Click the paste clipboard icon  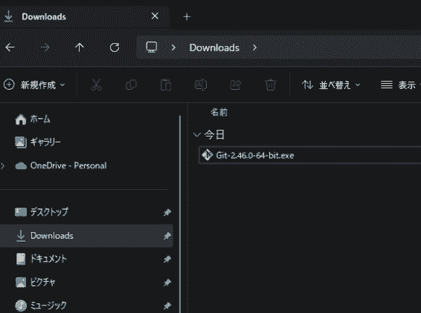pos(166,85)
